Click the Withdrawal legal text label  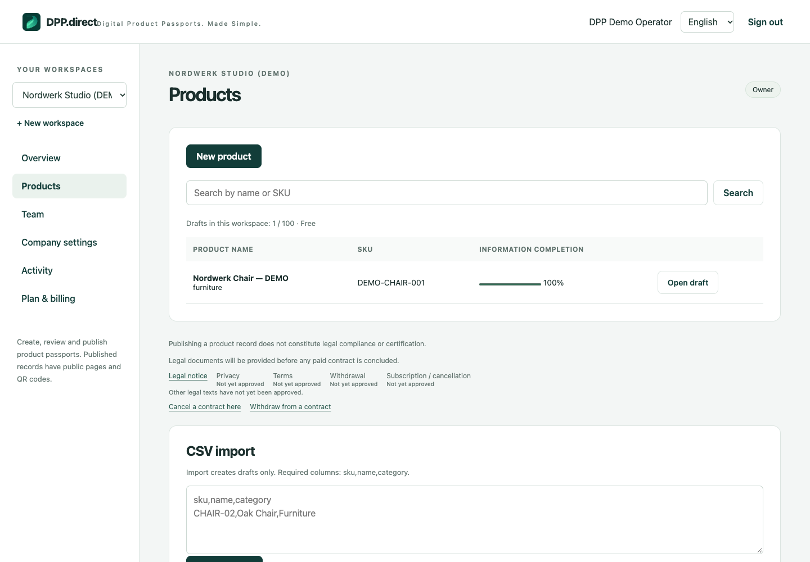pyautogui.click(x=348, y=376)
